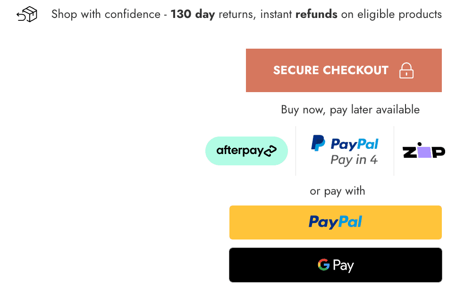Click the bold "refunds" text
The height and width of the screenshot is (291, 456).
coord(316,14)
